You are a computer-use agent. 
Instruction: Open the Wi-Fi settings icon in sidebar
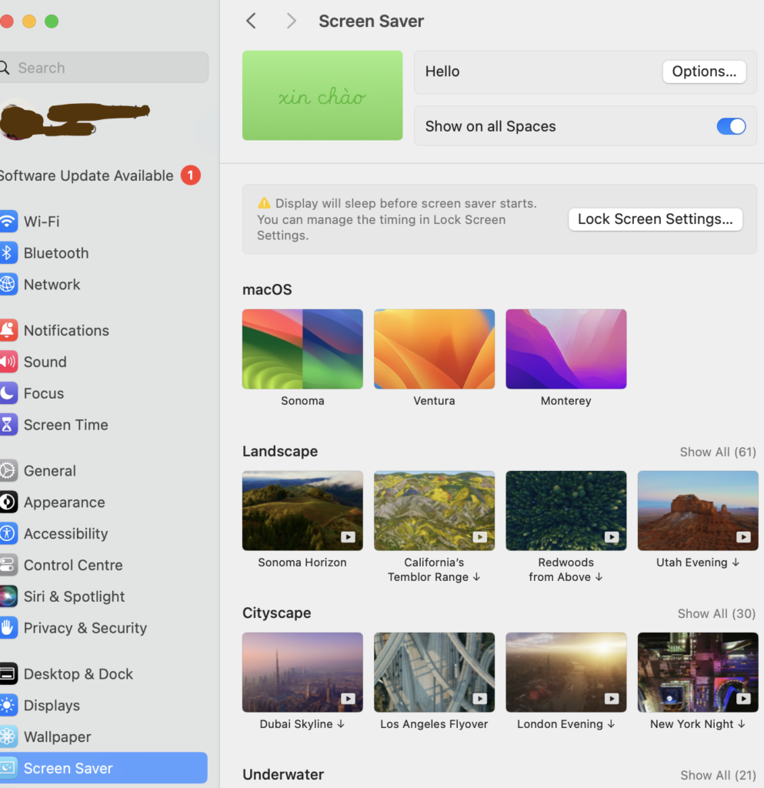click(x=10, y=222)
